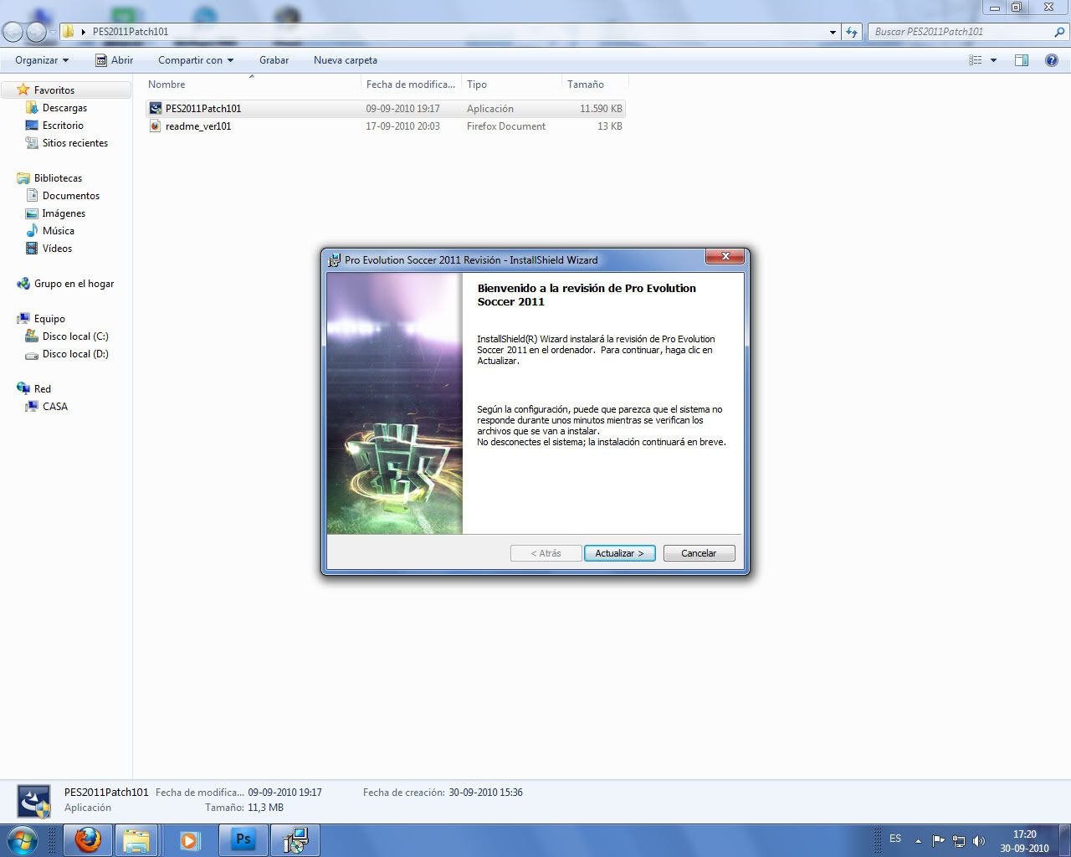Viewport: 1071px width, 857px height.
Task: Open the CASA network computer
Action: click(54, 407)
